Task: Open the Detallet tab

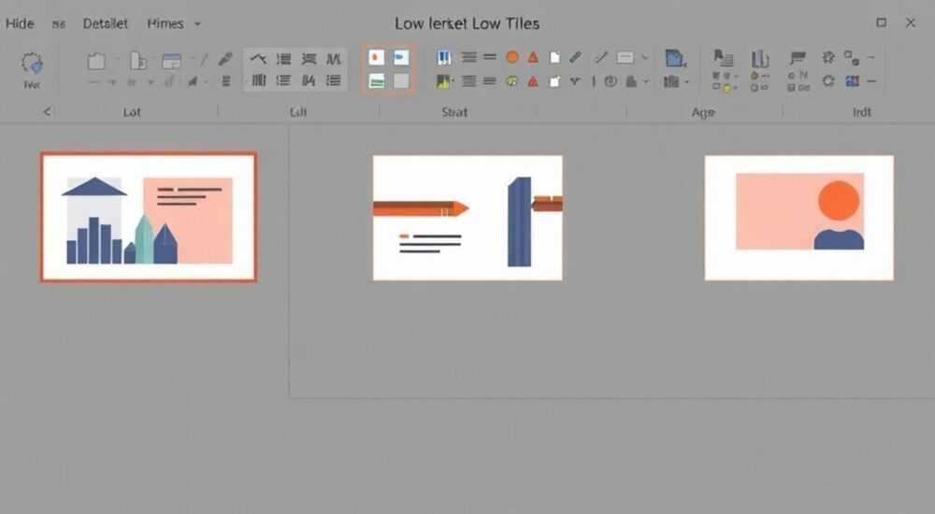Action: 105,24
